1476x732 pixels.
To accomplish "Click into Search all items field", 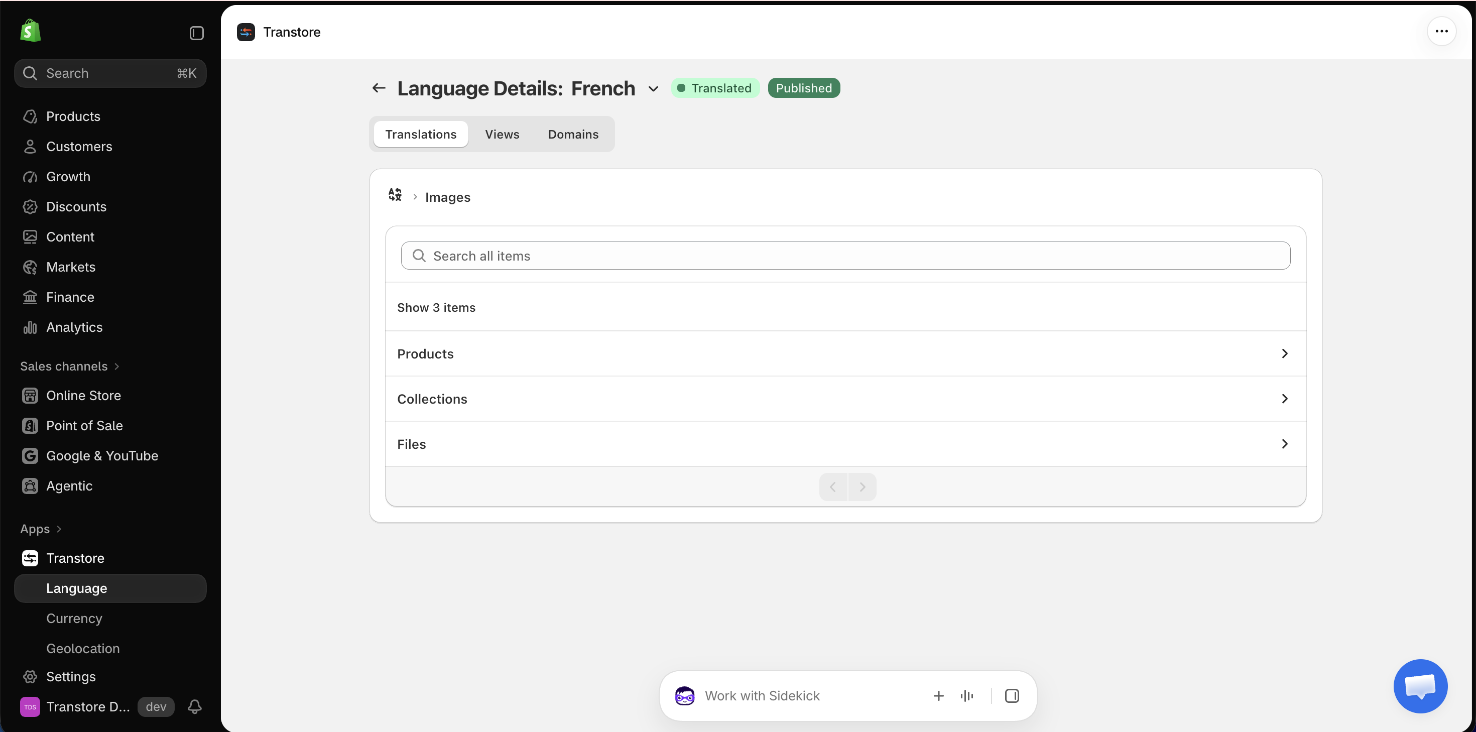I will (x=846, y=256).
